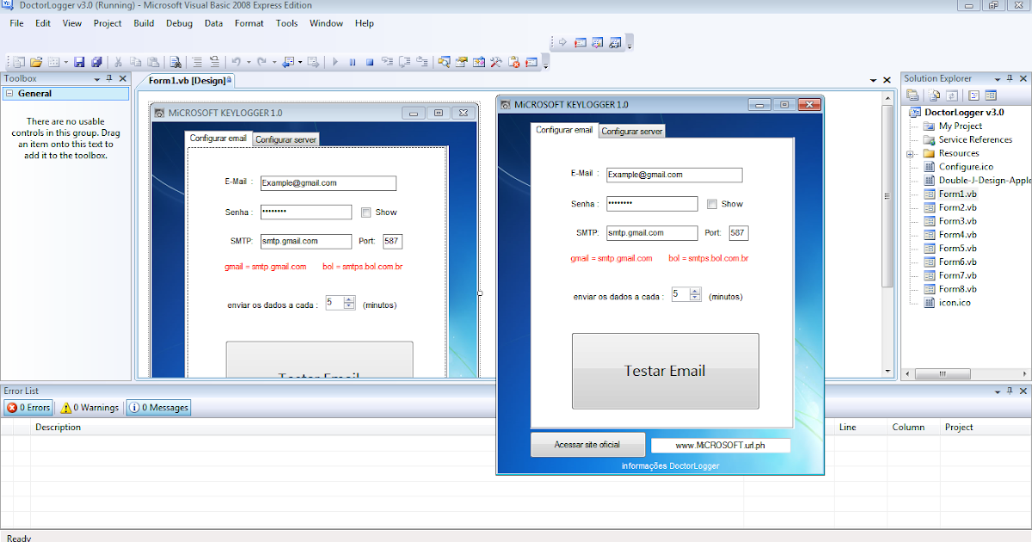Click the Uncomment lines toolbar icon

tap(214, 62)
